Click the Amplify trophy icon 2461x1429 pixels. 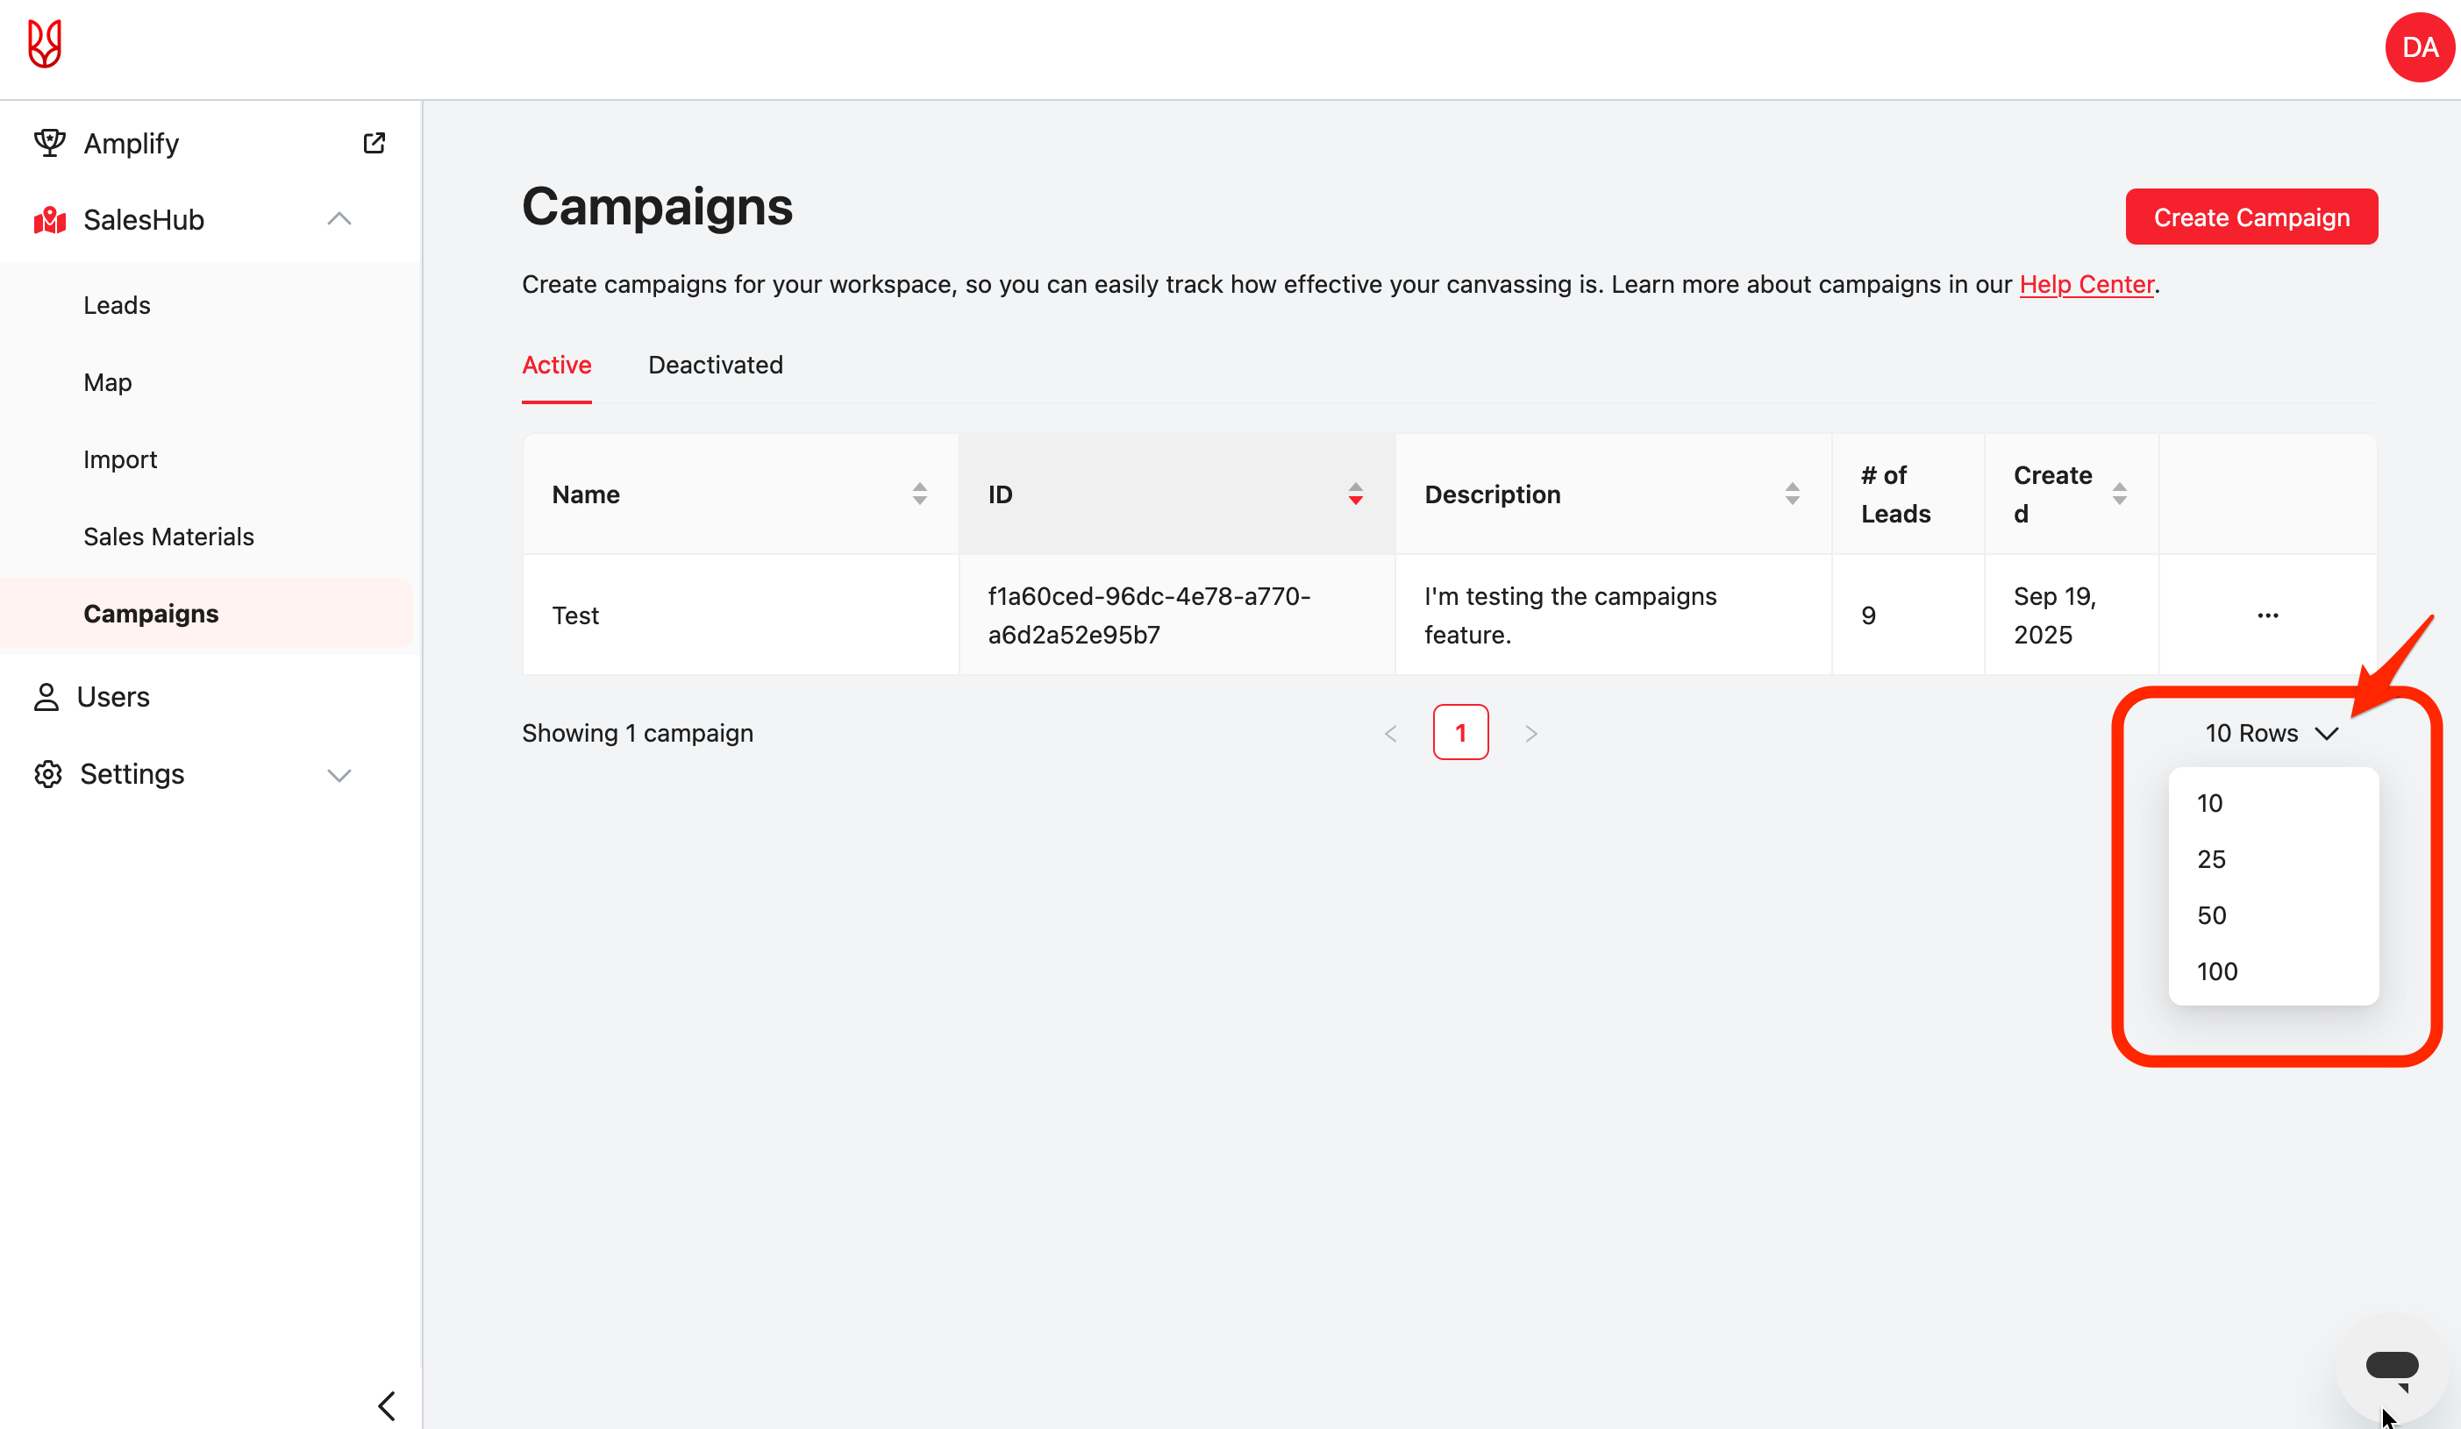[49, 144]
